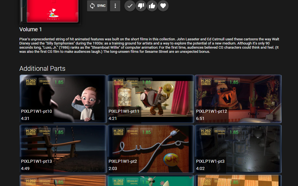Click the 1.85 aspect badge on pt12

tap(234, 82)
